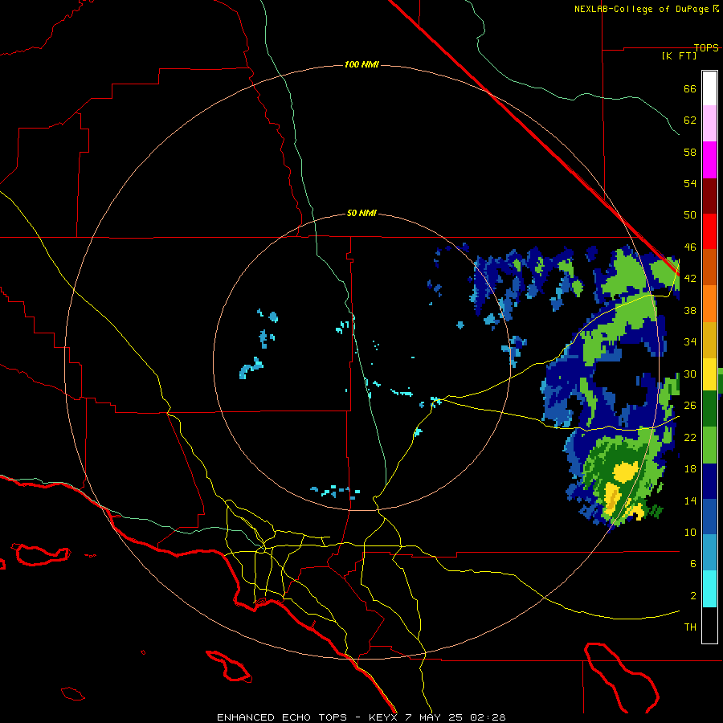Click the black TH threshold swatch
This screenshot has width=723, height=723.
709,625
